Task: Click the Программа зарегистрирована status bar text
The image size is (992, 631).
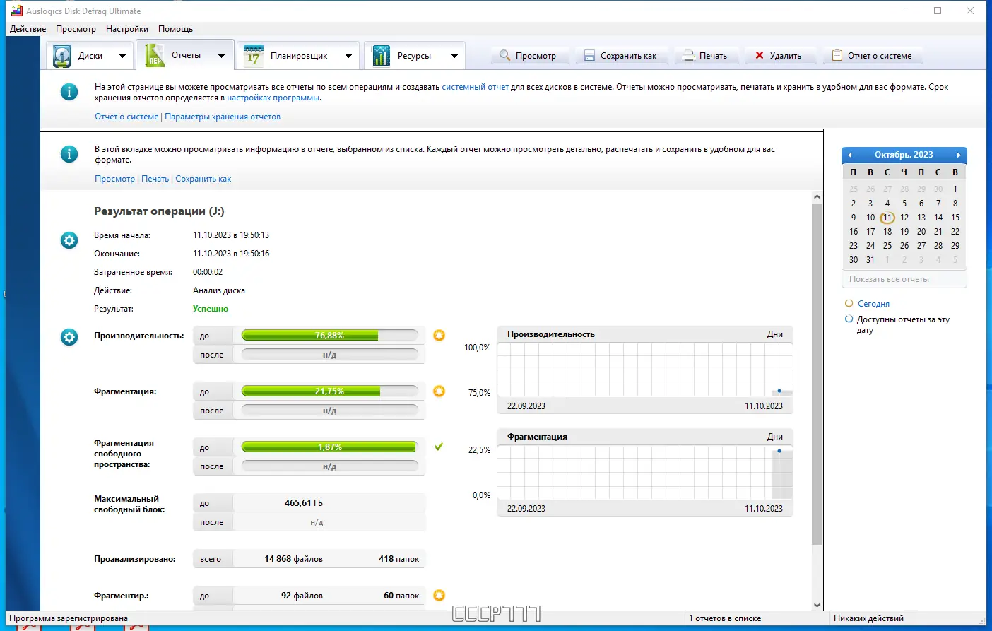Action: point(69,618)
